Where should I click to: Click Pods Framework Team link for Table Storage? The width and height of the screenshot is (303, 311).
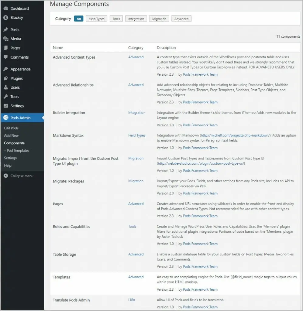200,266
